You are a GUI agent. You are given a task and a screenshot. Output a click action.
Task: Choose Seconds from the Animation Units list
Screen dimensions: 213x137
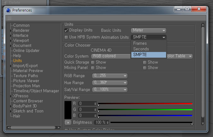pyautogui.click(x=149, y=49)
